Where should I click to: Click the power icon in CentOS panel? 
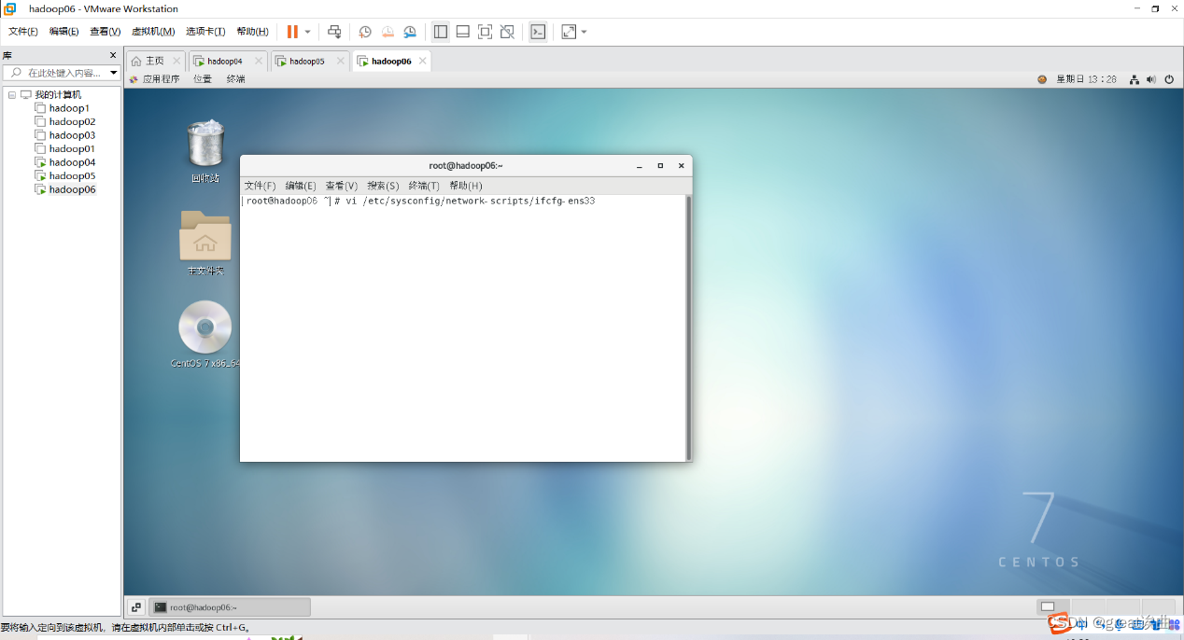tap(1169, 79)
